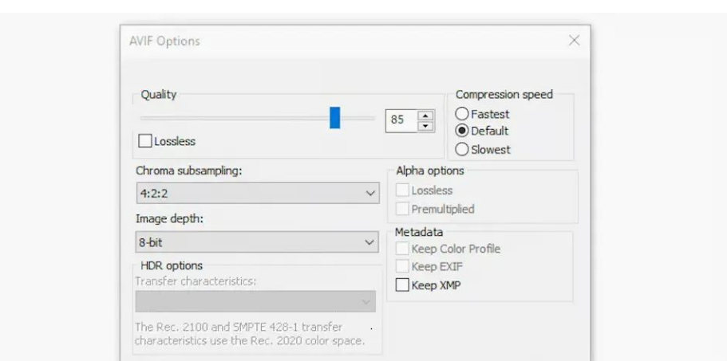Toggle the Keep XMP checkbox
The height and width of the screenshot is (361, 727).
click(x=403, y=285)
